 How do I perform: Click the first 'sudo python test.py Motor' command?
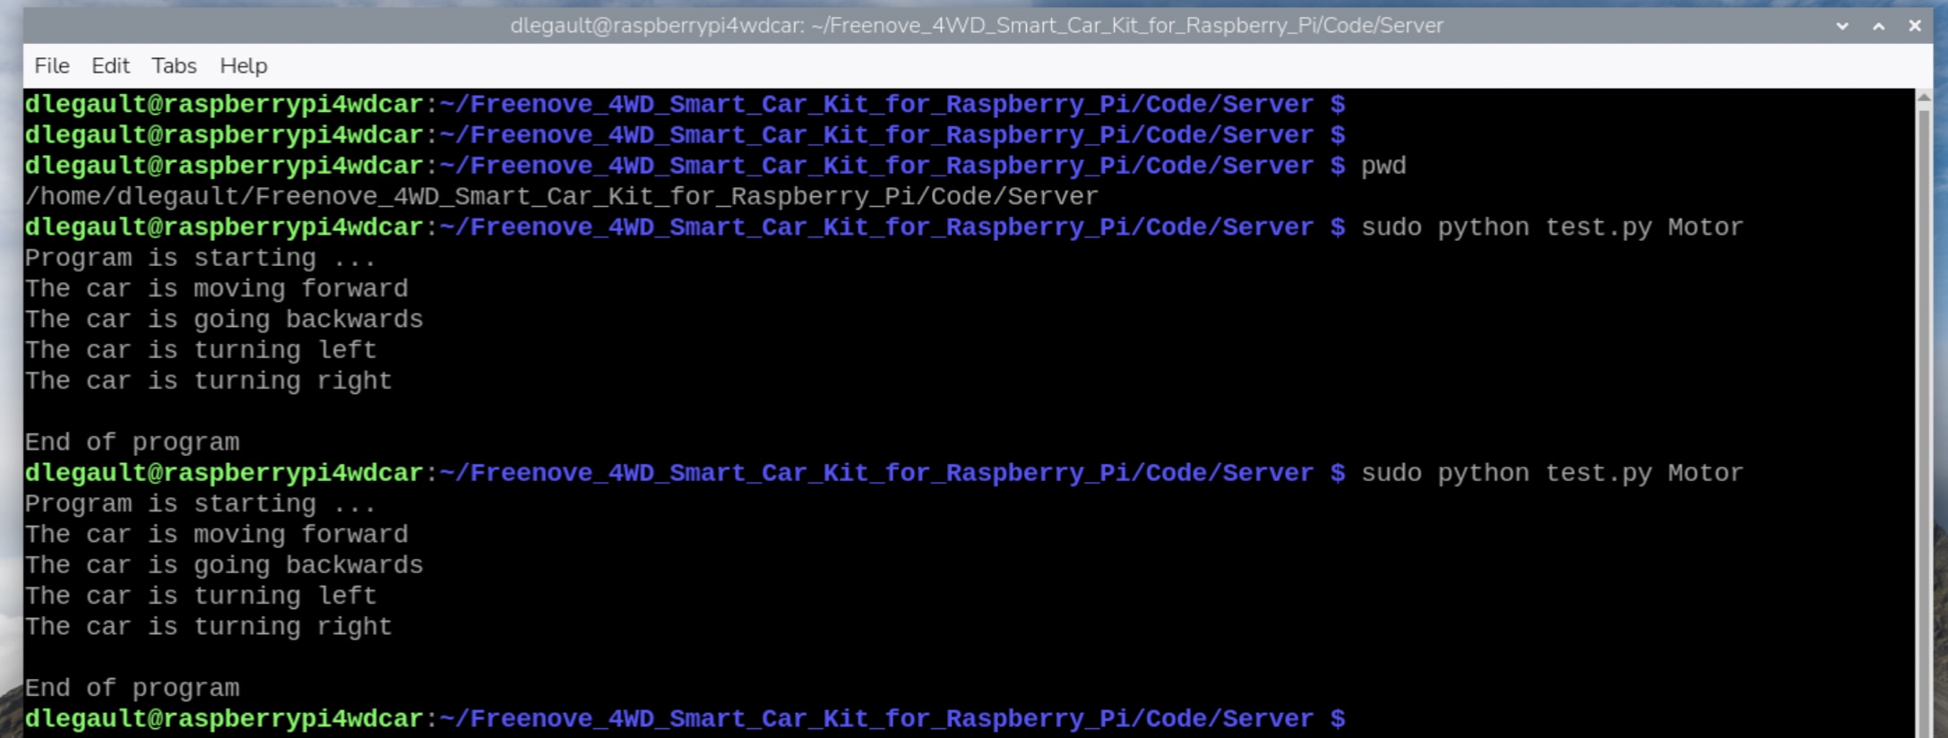click(1552, 227)
